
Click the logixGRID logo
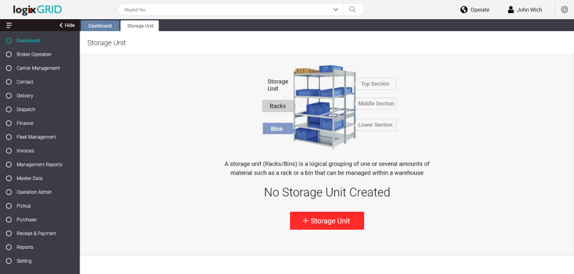pyautogui.click(x=37, y=10)
